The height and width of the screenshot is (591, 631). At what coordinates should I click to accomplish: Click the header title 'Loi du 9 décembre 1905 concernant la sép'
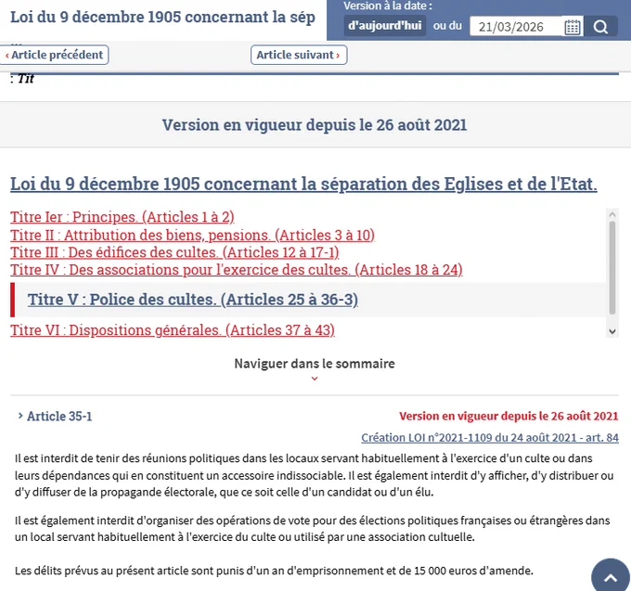point(162,18)
